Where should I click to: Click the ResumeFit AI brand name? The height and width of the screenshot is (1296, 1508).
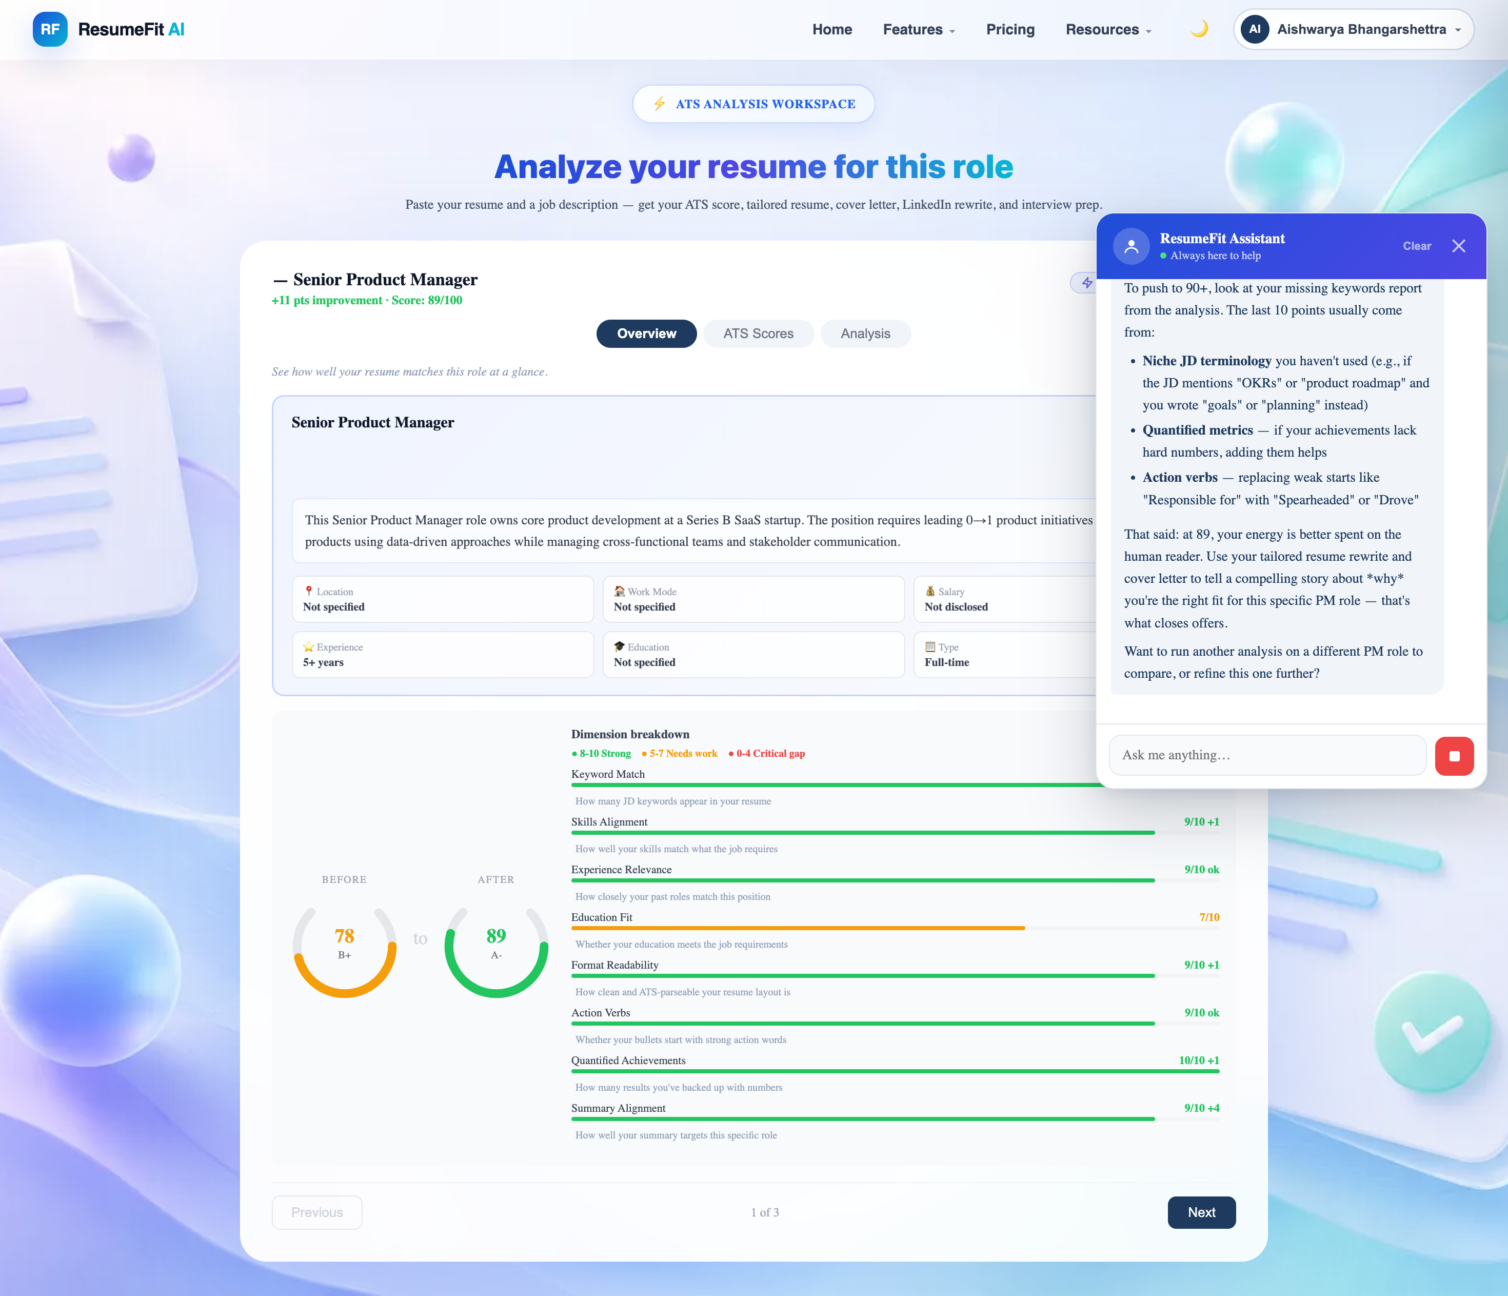point(131,29)
